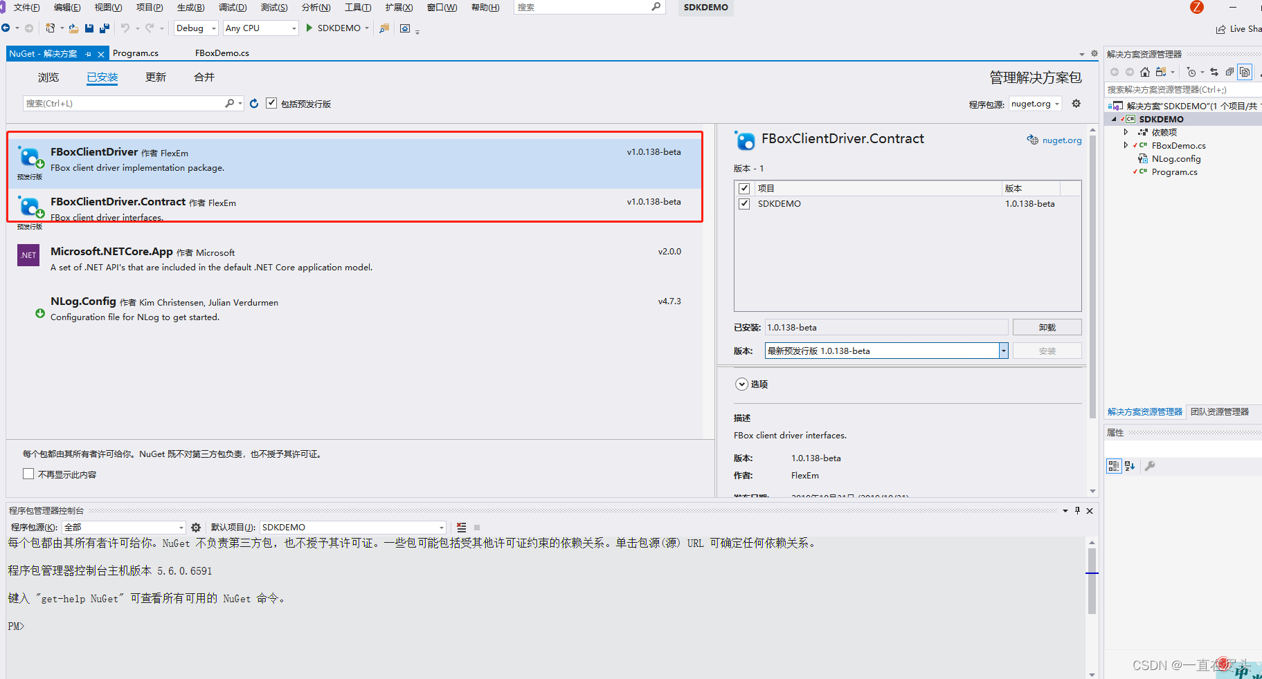
Task: Click the wrench property pages icon
Action: click(x=1150, y=466)
